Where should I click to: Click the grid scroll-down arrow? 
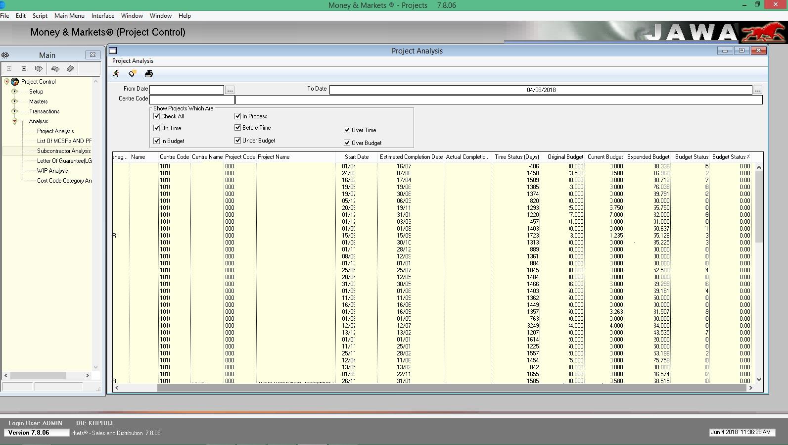click(759, 380)
